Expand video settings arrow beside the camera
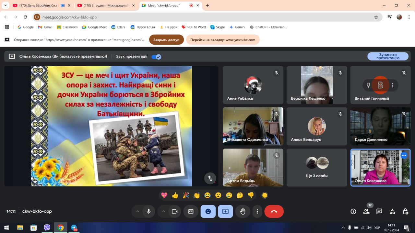 (163, 211)
